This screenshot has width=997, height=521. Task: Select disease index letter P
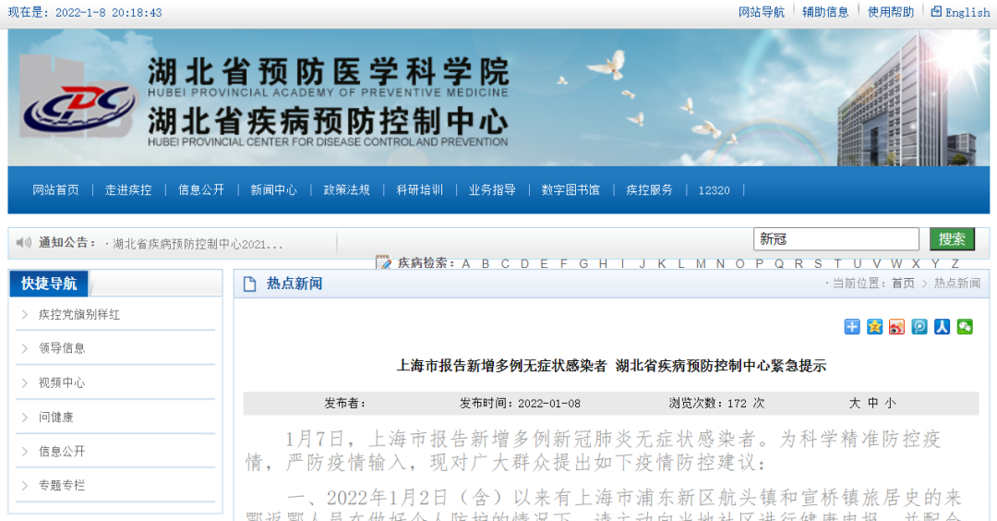pyautogui.click(x=759, y=263)
